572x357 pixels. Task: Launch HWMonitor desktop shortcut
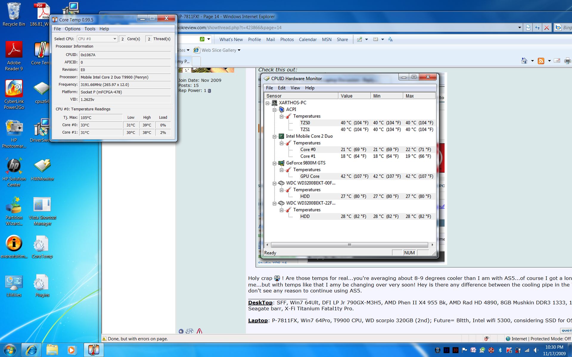click(x=42, y=169)
